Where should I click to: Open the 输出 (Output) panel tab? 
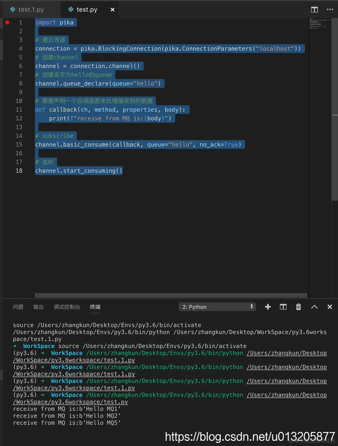38,307
